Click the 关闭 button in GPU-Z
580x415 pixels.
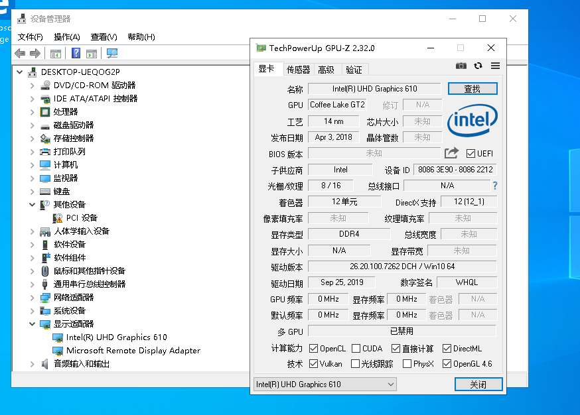478,385
